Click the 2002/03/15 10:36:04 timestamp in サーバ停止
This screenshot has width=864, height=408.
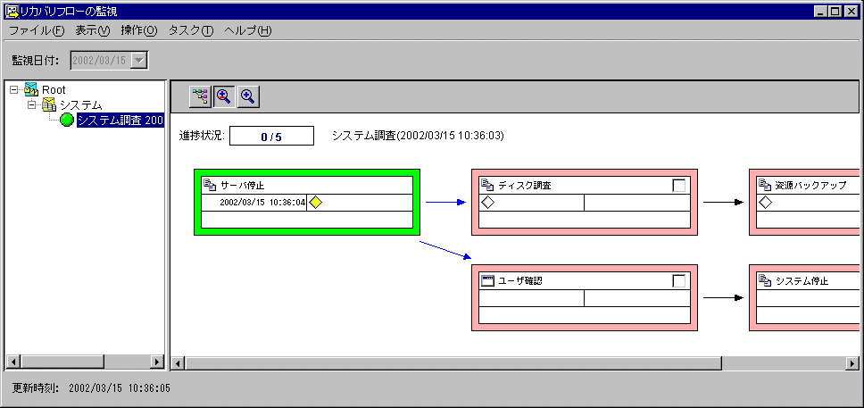[262, 203]
